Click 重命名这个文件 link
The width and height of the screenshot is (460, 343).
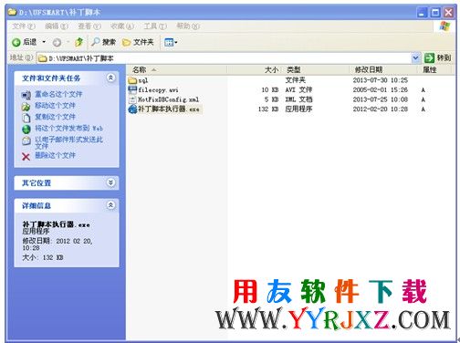coord(58,94)
